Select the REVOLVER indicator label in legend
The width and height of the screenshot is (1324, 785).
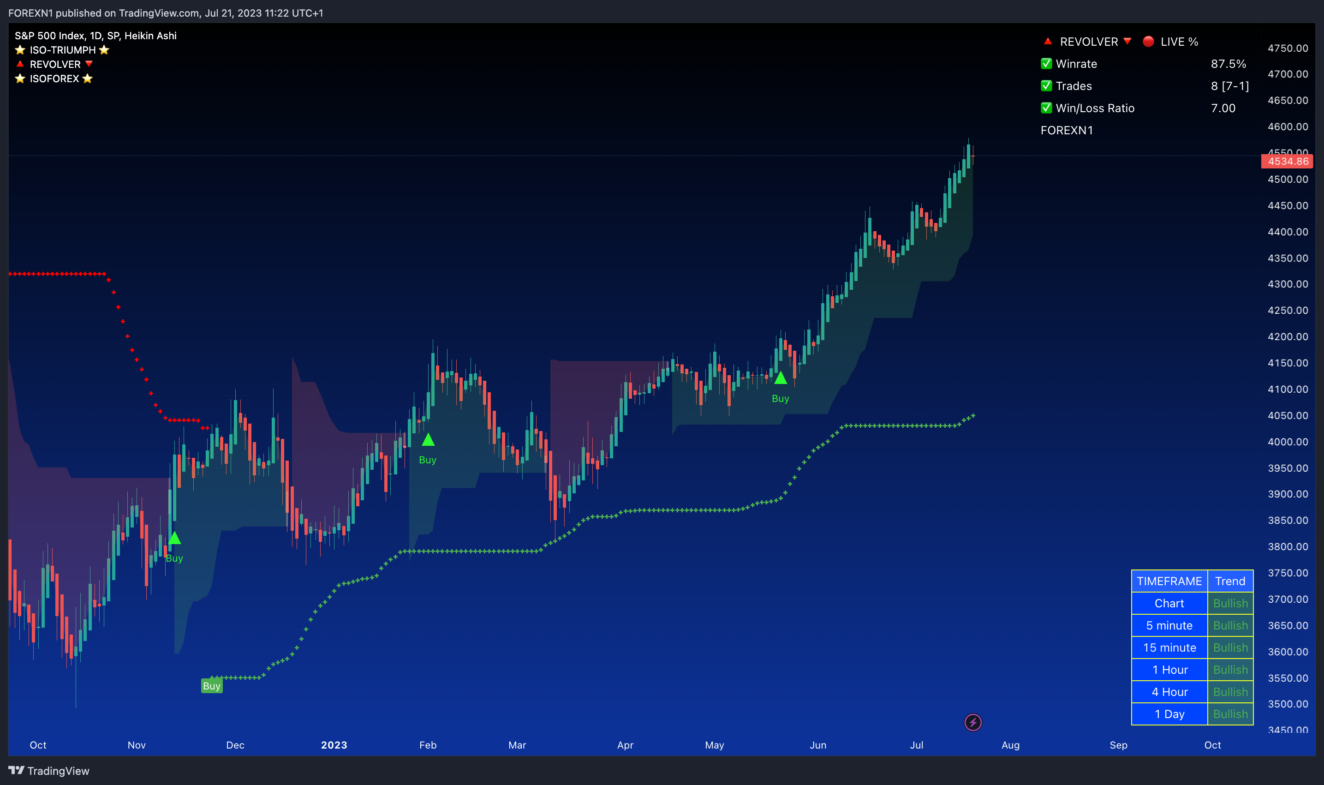click(55, 64)
